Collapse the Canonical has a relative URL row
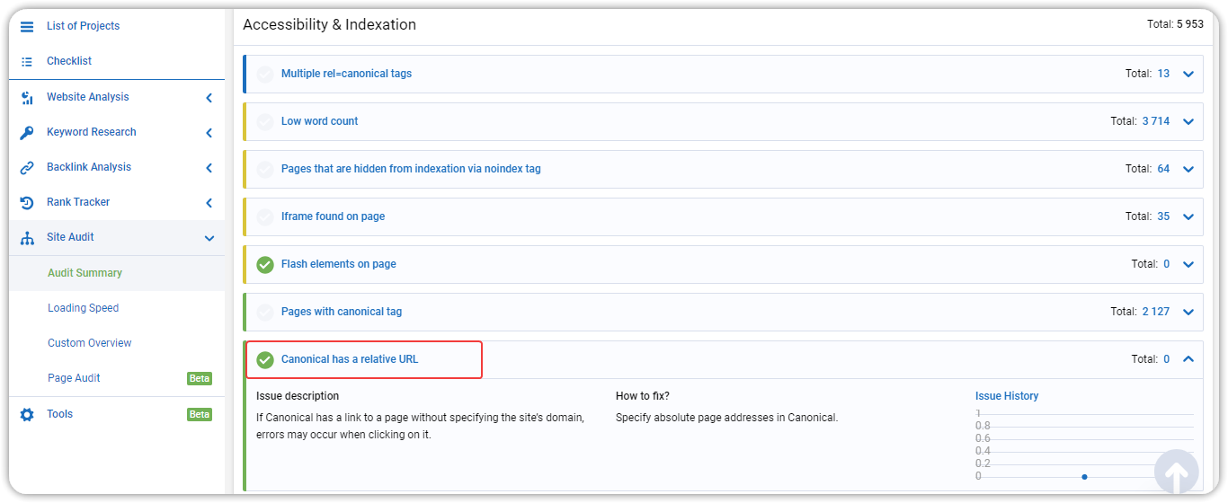The image size is (1228, 503). tap(1188, 359)
